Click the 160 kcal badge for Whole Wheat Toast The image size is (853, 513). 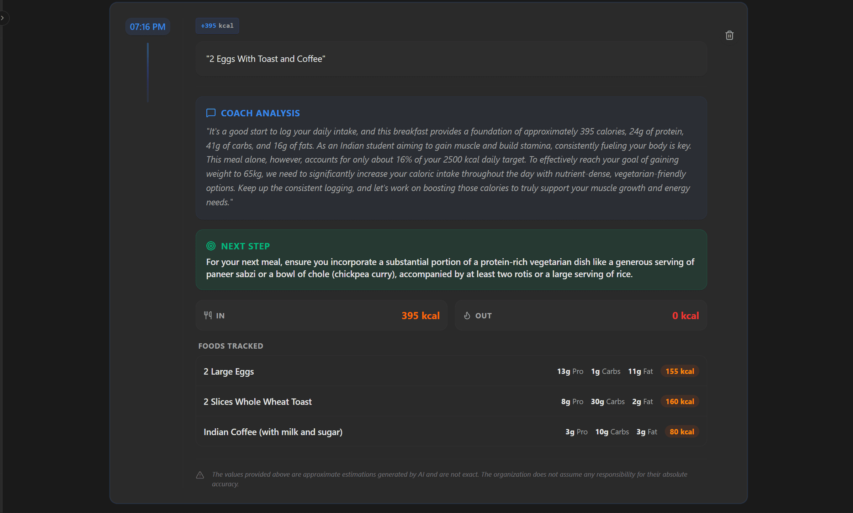(679, 401)
